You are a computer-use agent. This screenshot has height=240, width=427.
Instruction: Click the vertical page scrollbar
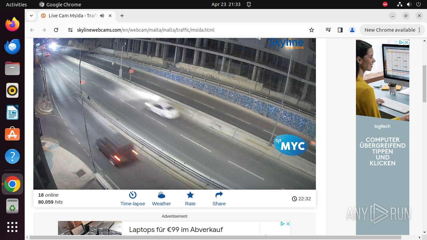click(424, 83)
